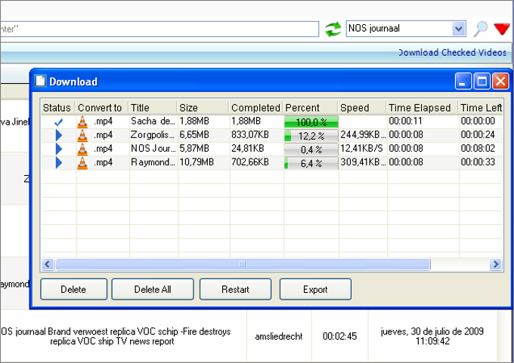Image resolution: width=514 pixels, height=363 pixels.
Task: Click the Completed column header
Action: tap(256, 108)
